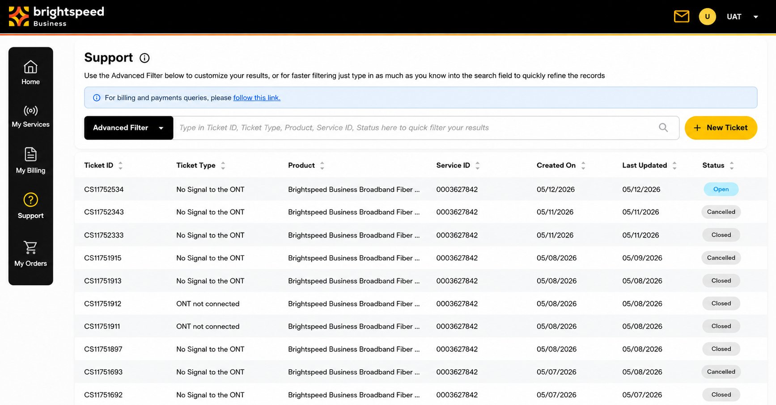Image resolution: width=776 pixels, height=405 pixels.
Task: Open ticket CS11751912
Action: 103,304
